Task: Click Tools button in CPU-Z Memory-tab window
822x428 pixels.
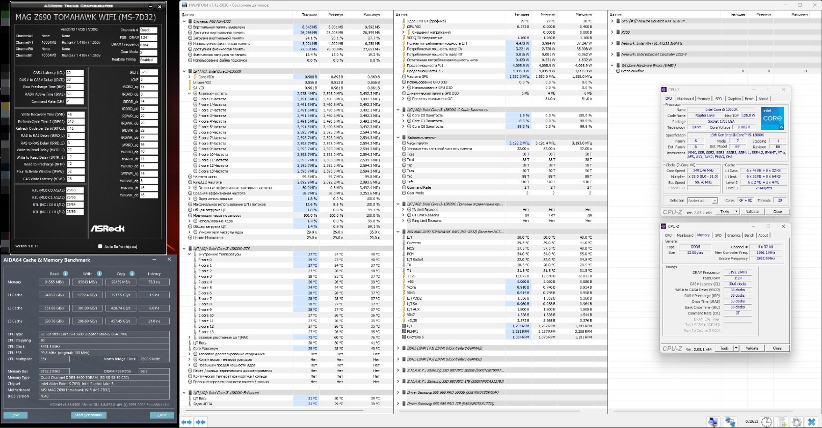Action: point(724,348)
